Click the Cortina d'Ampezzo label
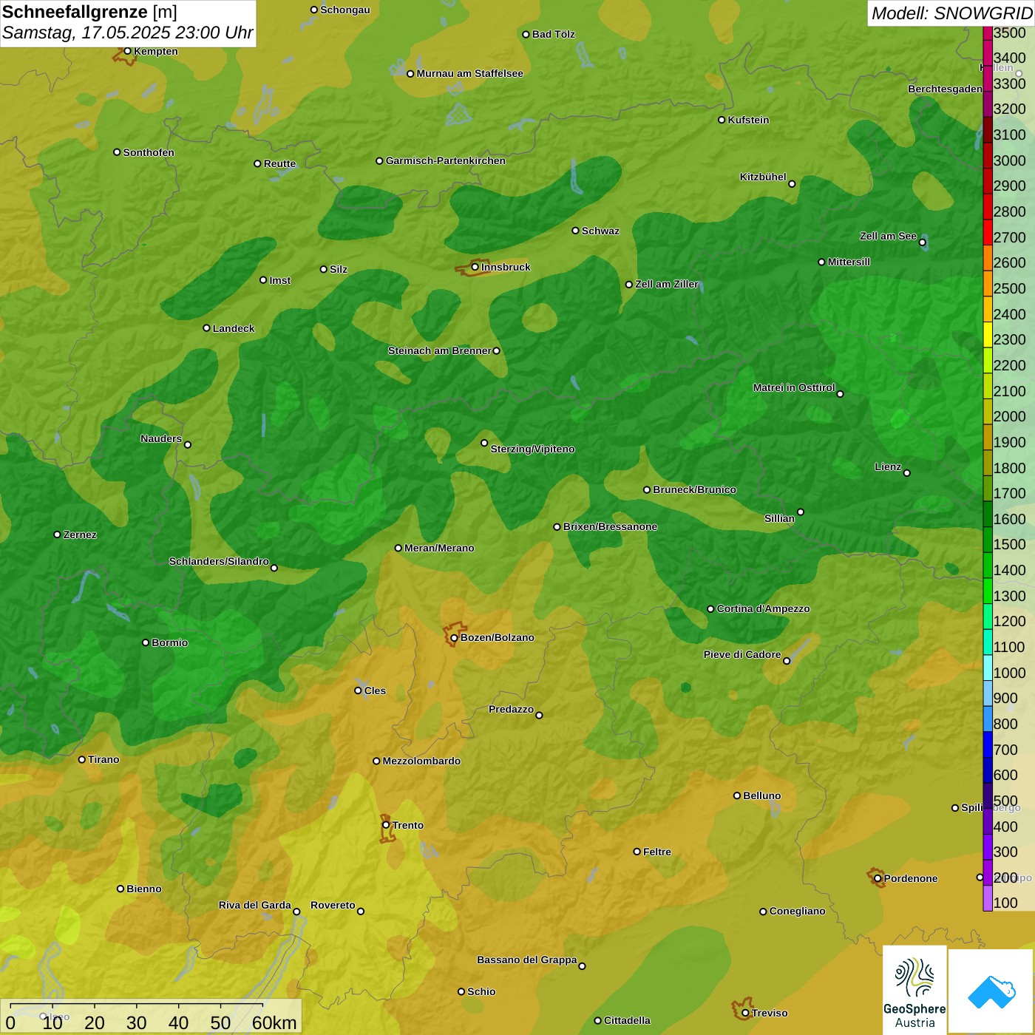 coord(763,608)
